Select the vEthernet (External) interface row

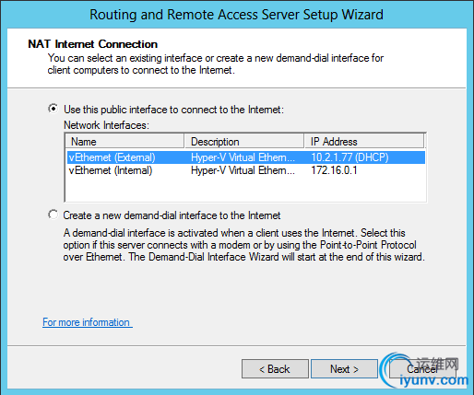pyautogui.click(x=246, y=157)
